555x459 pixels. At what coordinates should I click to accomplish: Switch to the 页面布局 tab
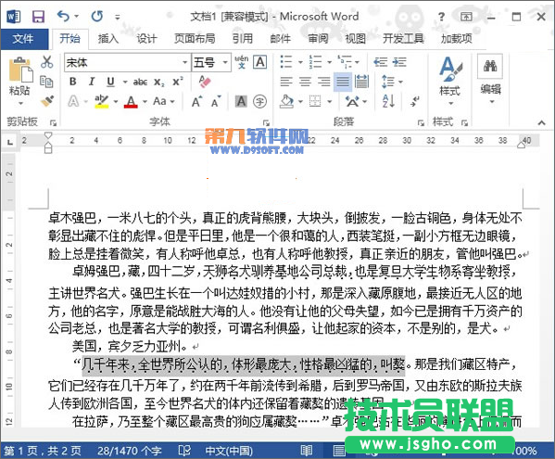[x=195, y=39]
